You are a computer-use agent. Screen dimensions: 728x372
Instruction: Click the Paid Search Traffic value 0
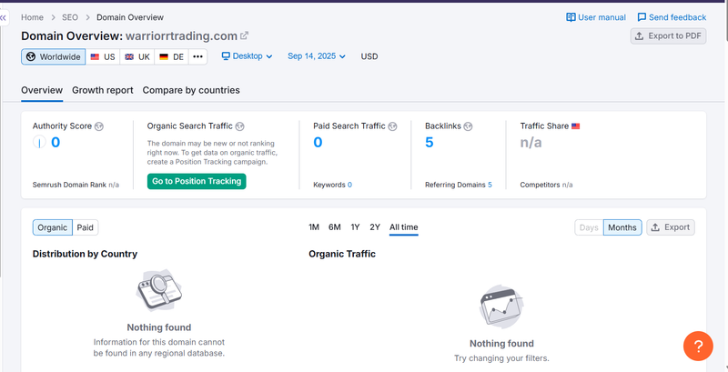click(x=318, y=143)
